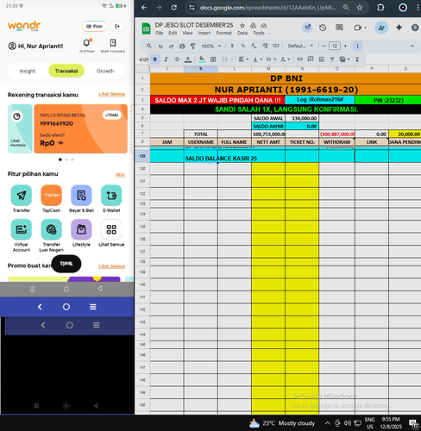This screenshot has width=421, height=431.
Task: Open text wrapping dropdown
Action: 271,59
